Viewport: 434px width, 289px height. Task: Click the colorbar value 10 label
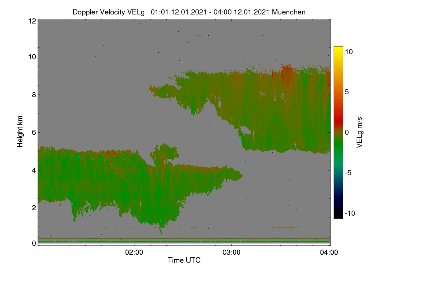click(x=349, y=52)
